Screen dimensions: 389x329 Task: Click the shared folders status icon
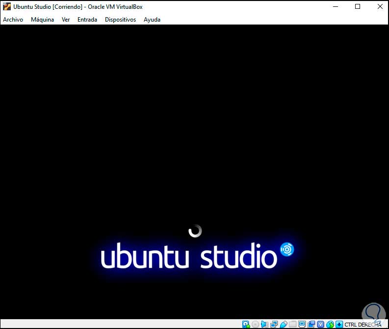click(292, 324)
